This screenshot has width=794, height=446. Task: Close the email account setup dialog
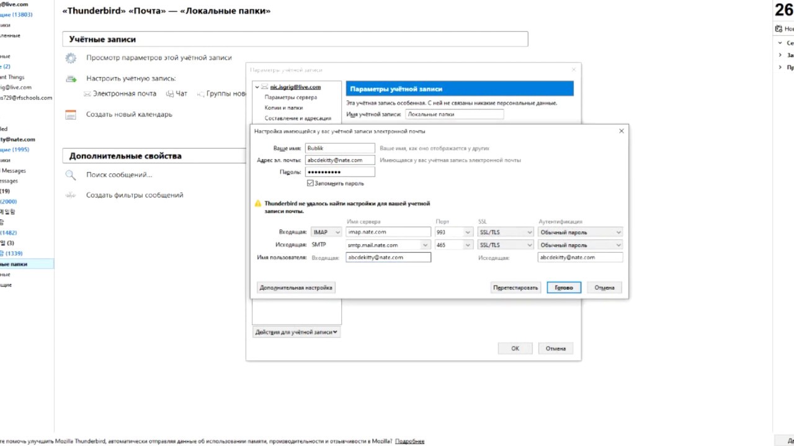pyautogui.click(x=622, y=131)
